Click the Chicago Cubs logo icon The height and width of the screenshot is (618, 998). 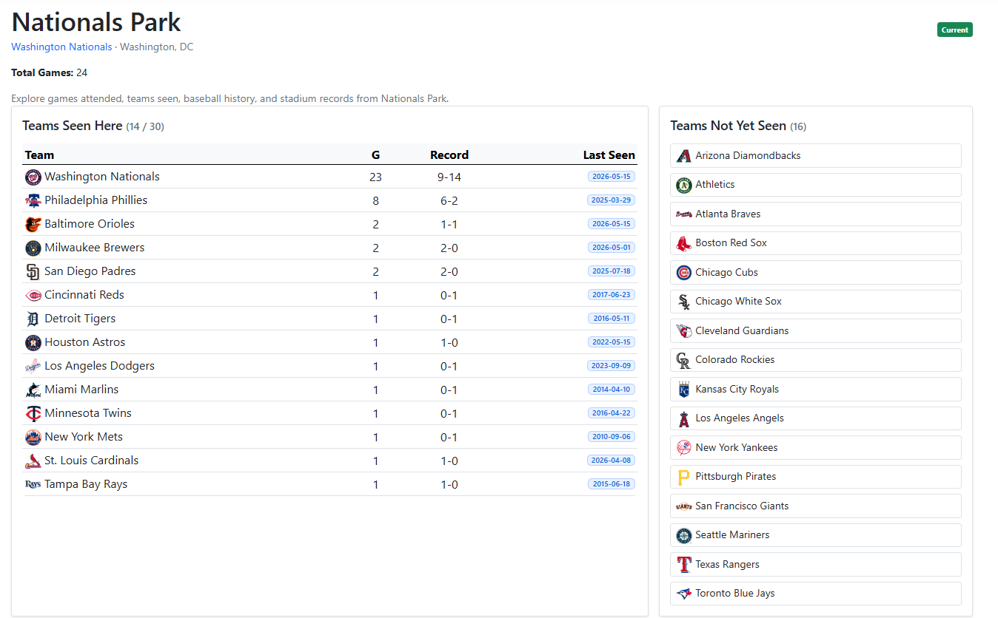(x=684, y=273)
